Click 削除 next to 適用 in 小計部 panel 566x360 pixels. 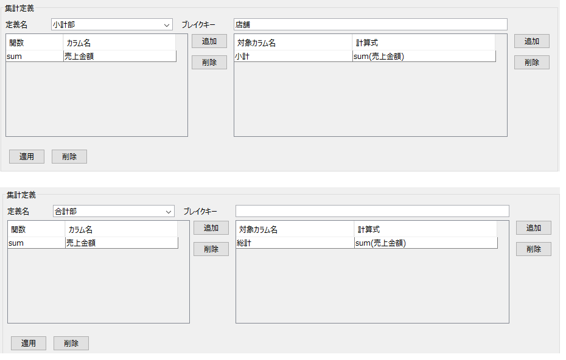[x=69, y=156]
